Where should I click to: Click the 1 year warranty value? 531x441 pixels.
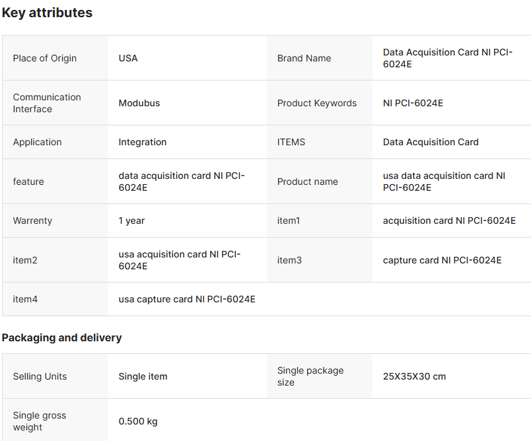click(x=131, y=220)
